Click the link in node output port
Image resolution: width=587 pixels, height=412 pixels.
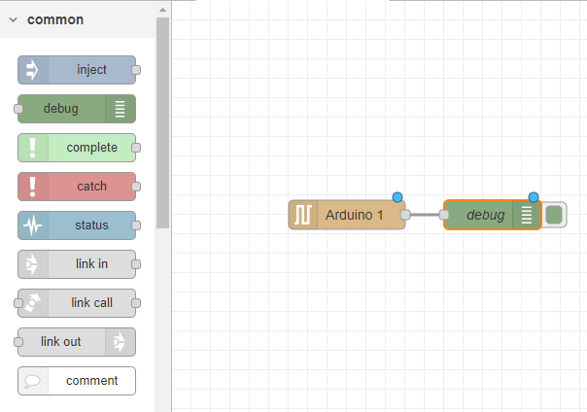[x=136, y=264]
